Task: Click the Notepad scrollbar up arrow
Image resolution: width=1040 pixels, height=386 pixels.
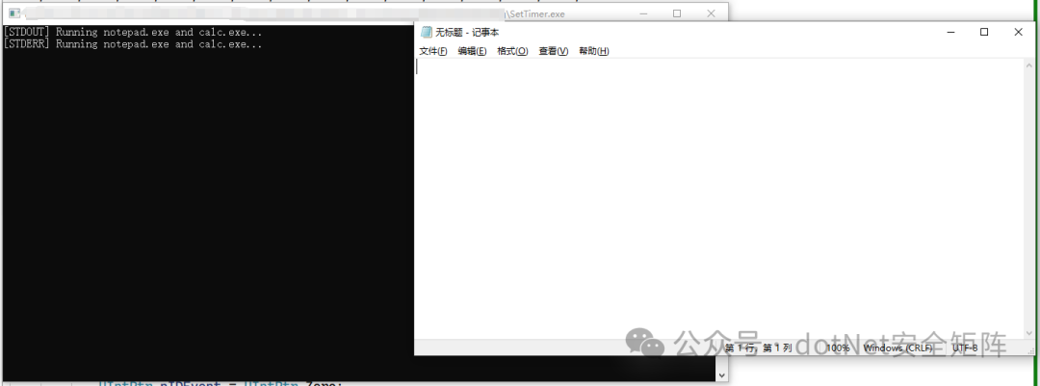Action: pyautogui.click(x=1029, y=65)
